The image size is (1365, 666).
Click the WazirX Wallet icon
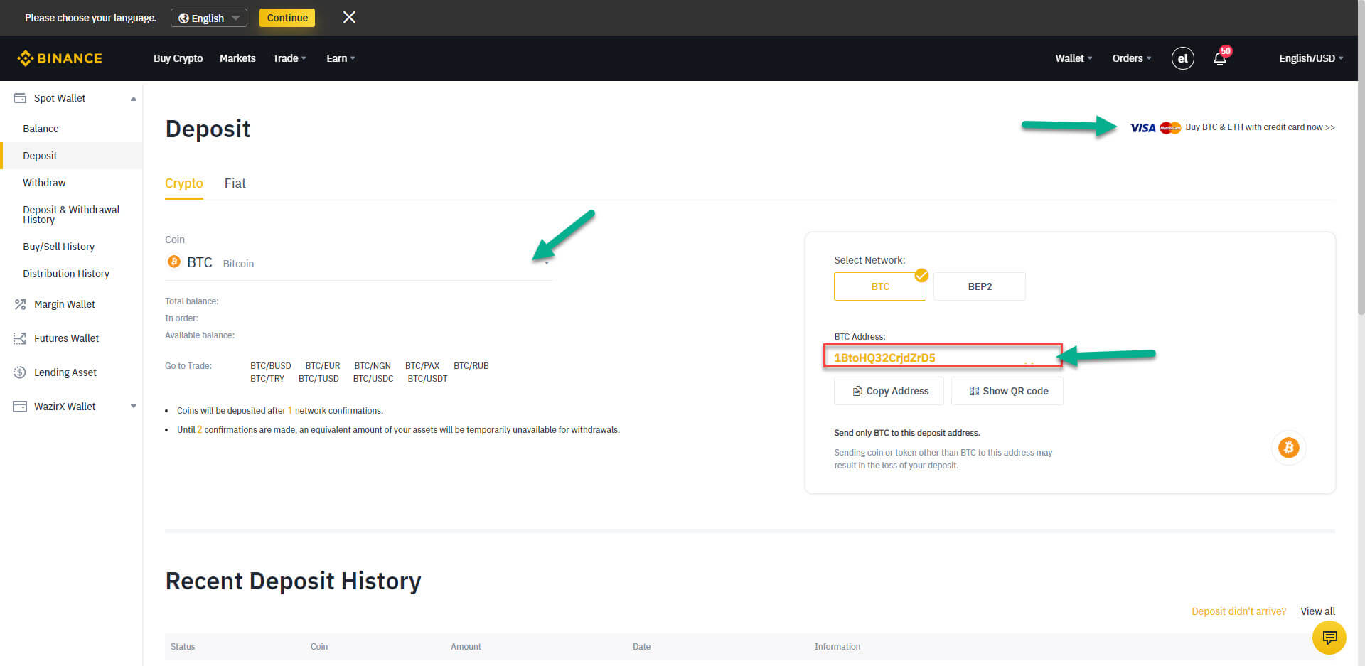20,407
